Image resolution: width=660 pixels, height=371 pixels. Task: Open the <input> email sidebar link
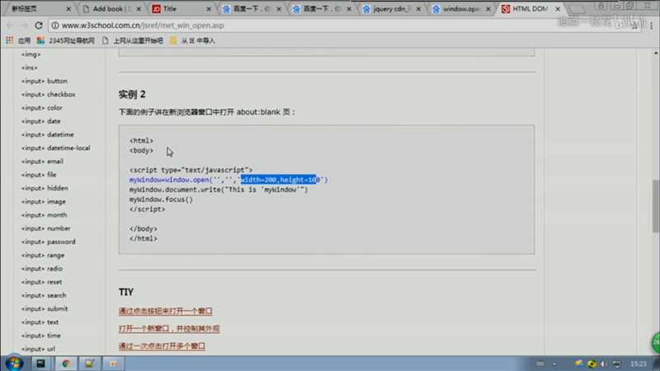42,162
